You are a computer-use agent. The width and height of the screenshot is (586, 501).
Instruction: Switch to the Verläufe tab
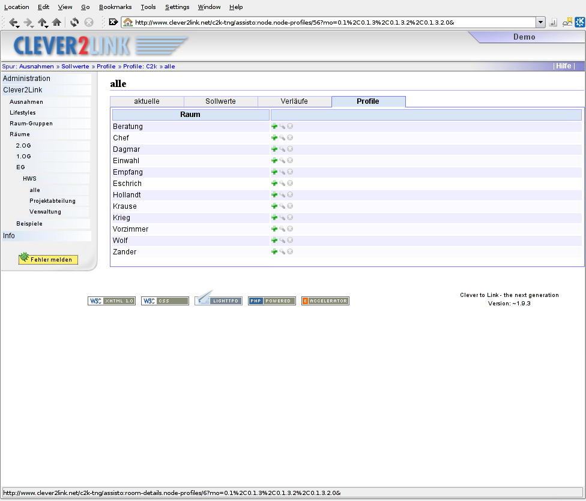[294, 101]
